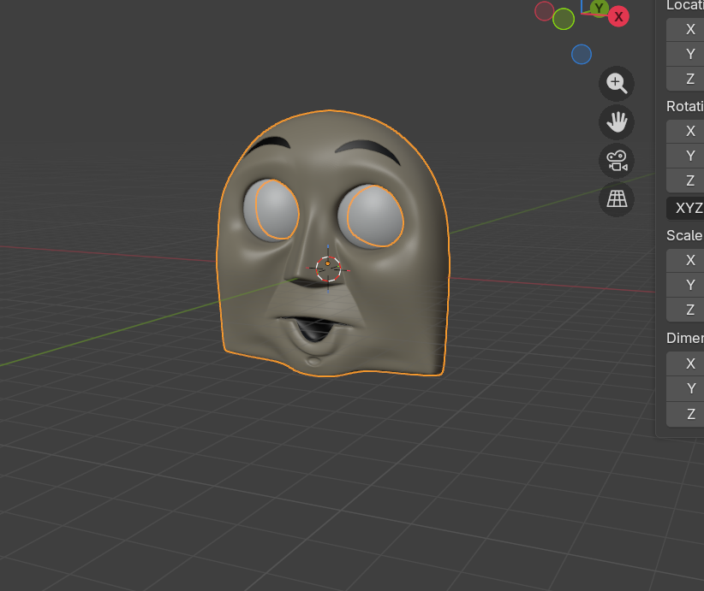Select the right eyeball sphere
The image size is (704, 591).
pos(371,216)
